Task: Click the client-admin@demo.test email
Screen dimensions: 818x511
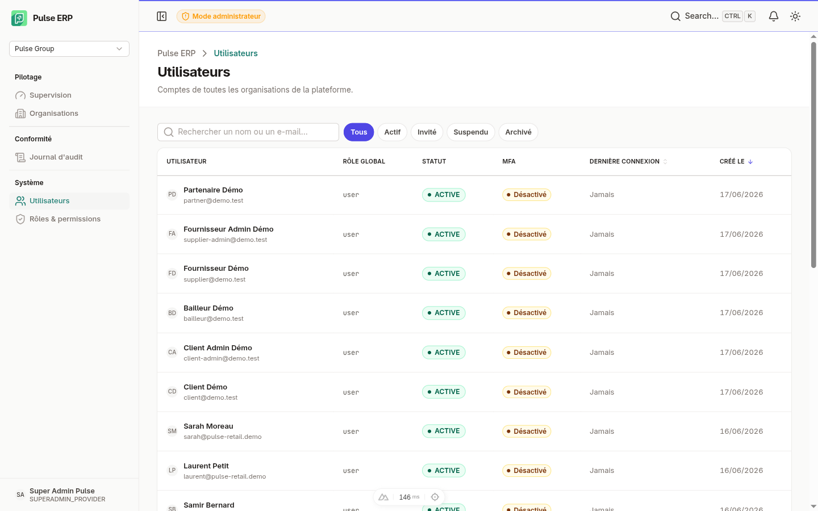Action: click(x=222, y=358)
